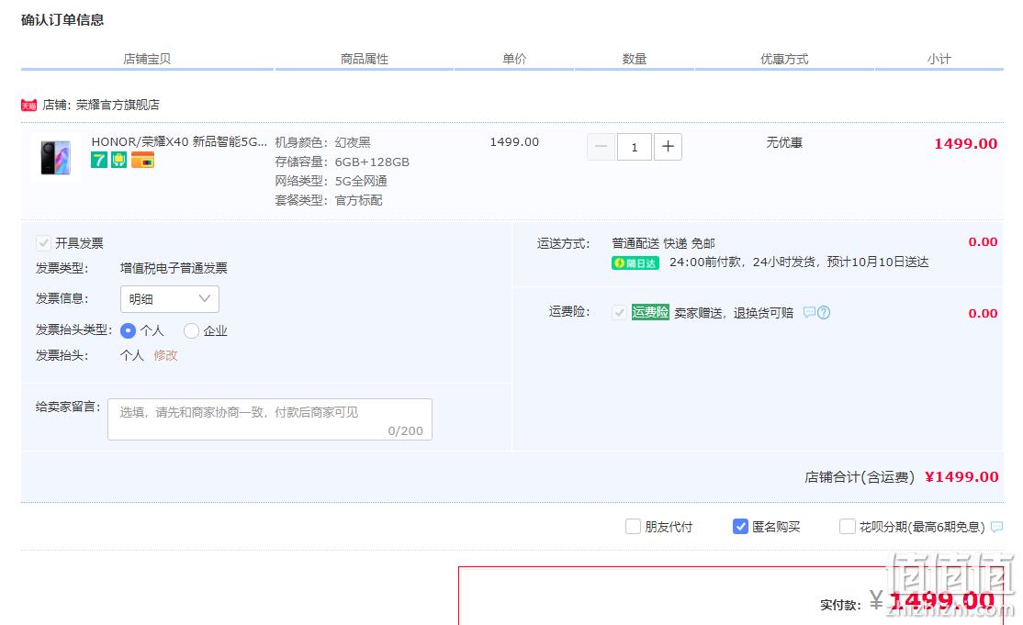Click the 确认订单信息 heading
This screenshot has width=1023, height=625.
62,20
